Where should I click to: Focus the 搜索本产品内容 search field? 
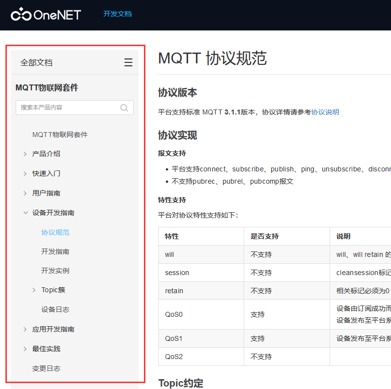coord(74,108)
